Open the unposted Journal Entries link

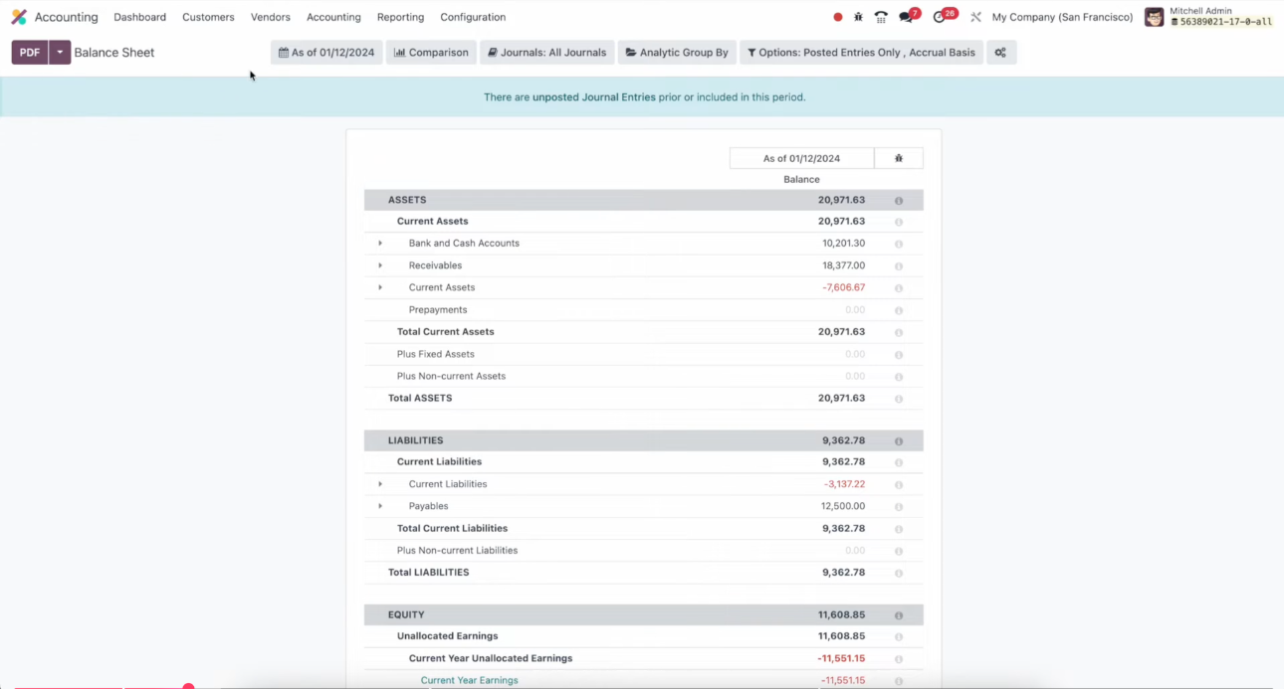(x=594, y=97)
